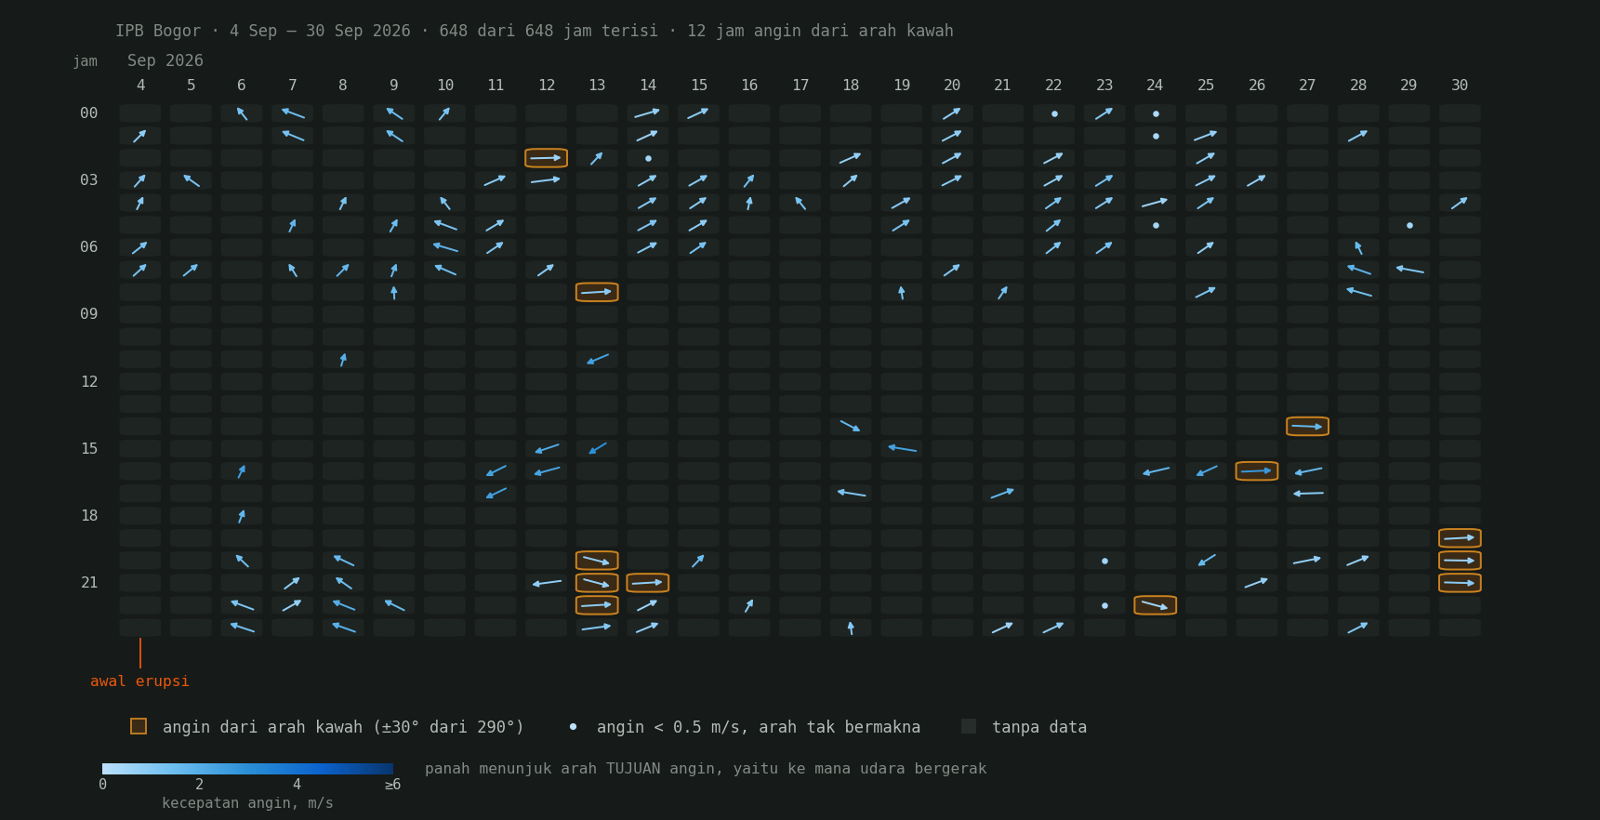Click the orange-boxed arrow on 26 Sep at 16:00

click(1257, 471)
